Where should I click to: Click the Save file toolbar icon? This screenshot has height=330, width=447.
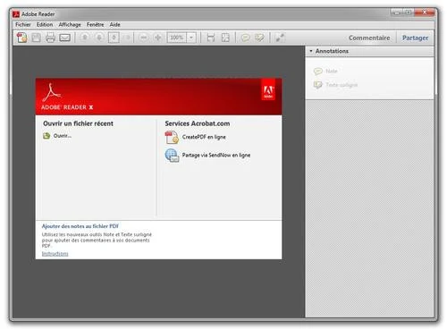point(36,38)
